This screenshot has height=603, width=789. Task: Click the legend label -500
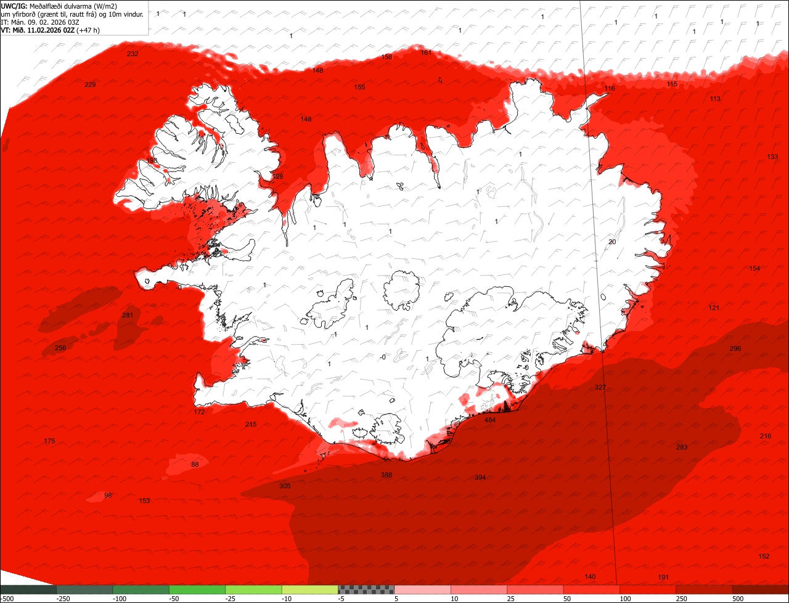[x=7, y=599]
